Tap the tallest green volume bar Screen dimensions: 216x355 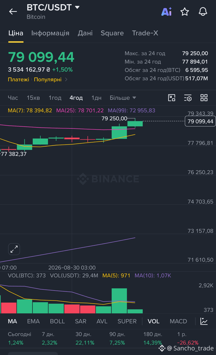tap(119, 301)
